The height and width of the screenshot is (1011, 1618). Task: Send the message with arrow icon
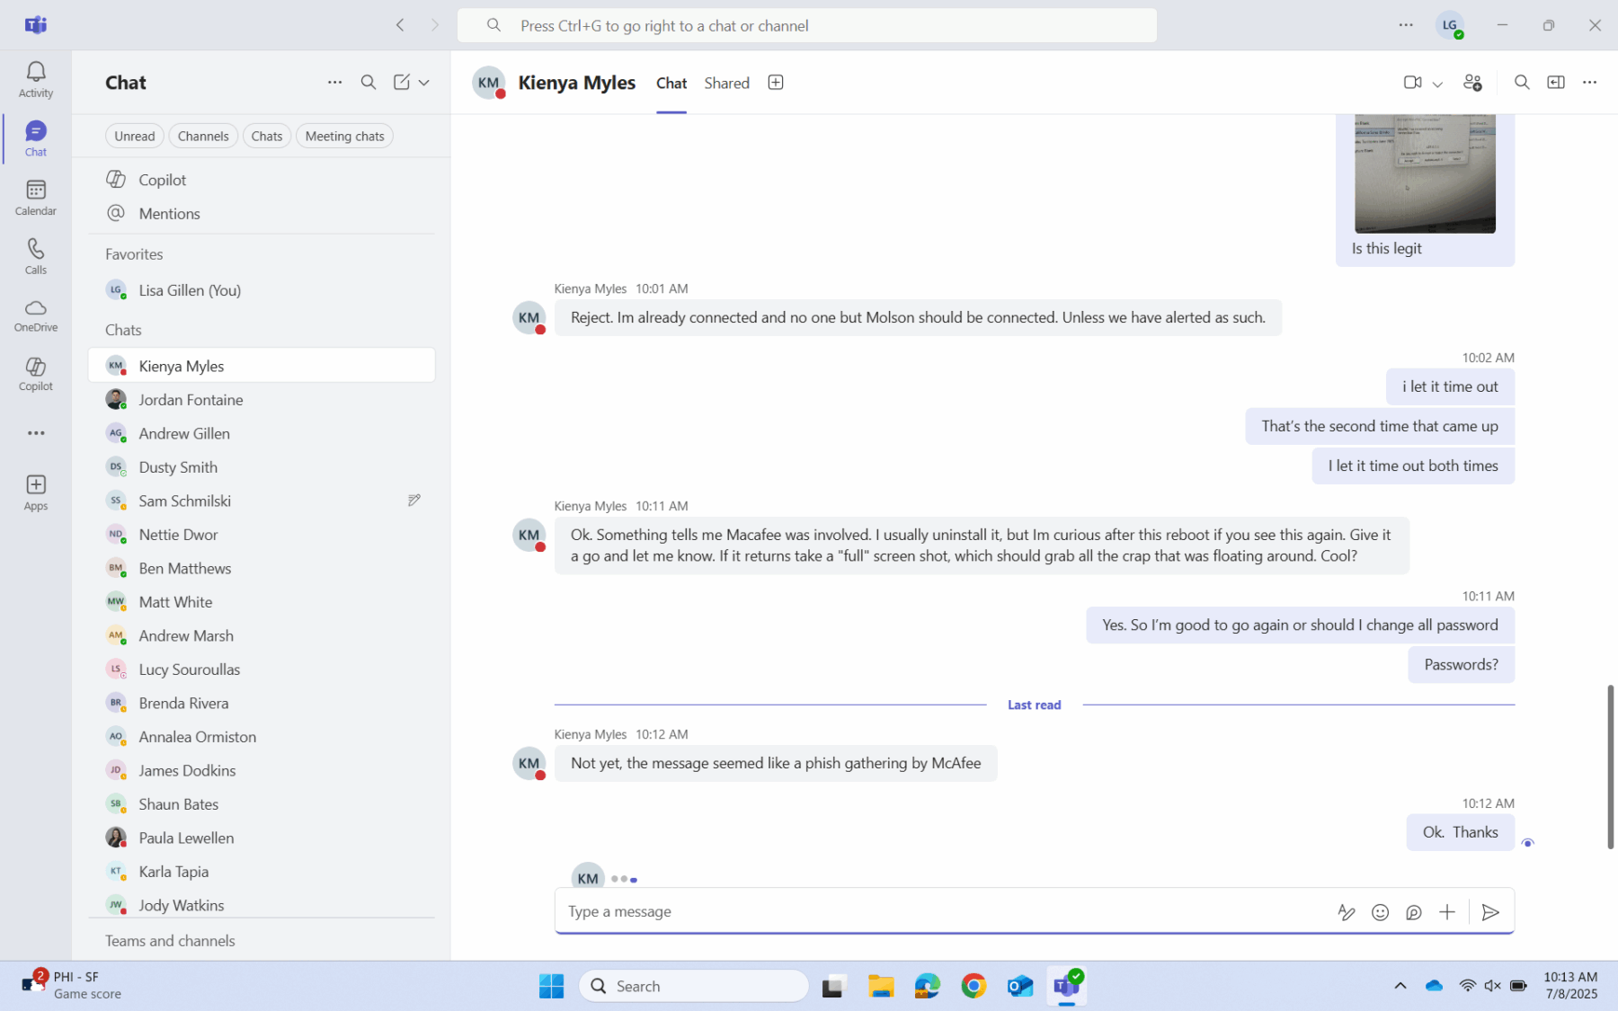point(1489,912)
